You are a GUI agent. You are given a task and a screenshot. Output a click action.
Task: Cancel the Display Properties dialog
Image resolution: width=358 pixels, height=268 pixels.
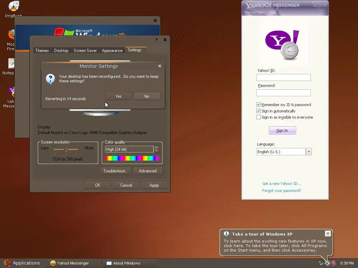tap(126, 185)
